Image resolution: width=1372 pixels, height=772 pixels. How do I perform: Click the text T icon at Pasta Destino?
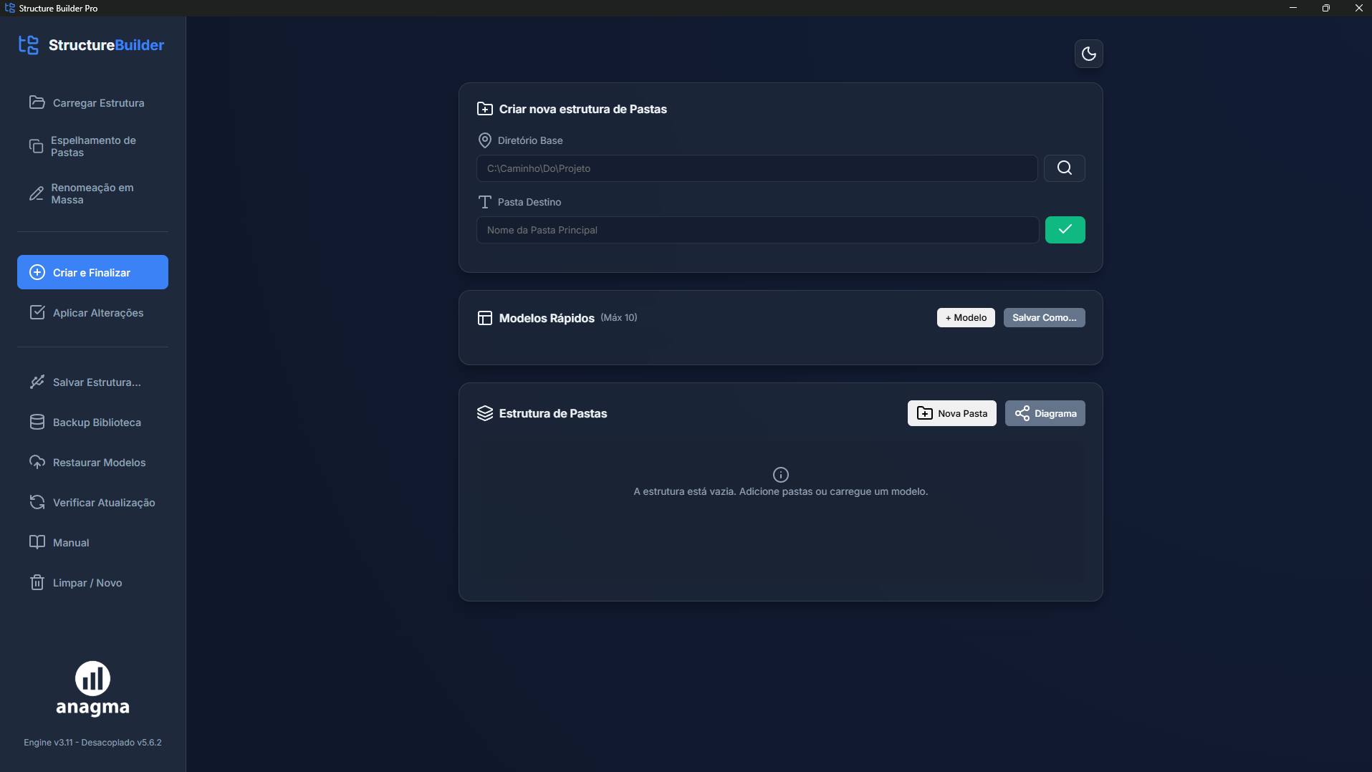485,202
